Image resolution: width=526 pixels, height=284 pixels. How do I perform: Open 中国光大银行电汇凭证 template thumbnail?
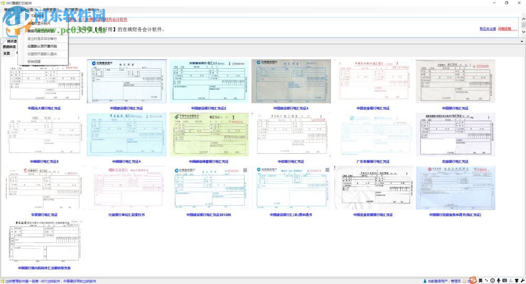point(45,82)
